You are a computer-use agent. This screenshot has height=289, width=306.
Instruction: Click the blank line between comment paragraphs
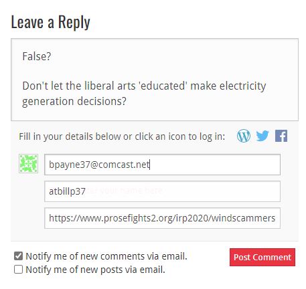click(x=155, y=71)
